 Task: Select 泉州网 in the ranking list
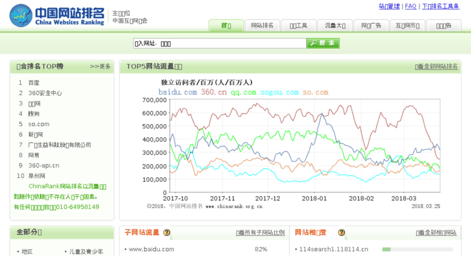click(36, 176)
